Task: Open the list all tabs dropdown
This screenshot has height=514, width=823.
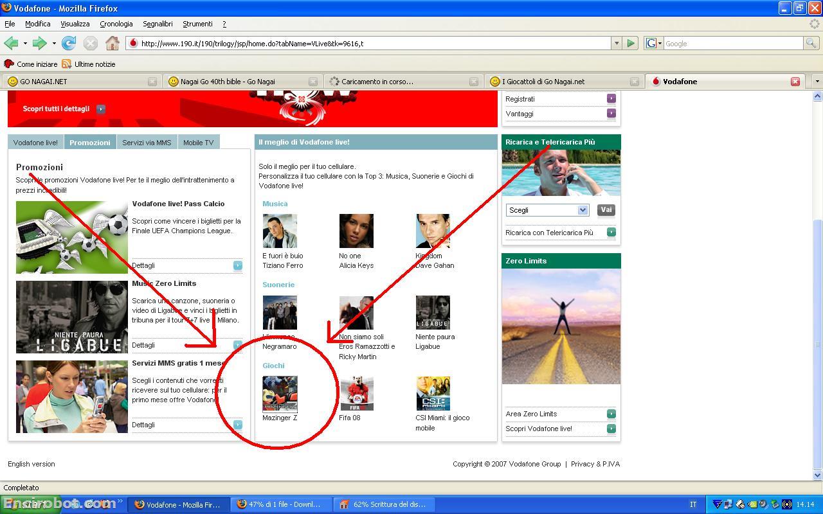Action: click(817, 82)
